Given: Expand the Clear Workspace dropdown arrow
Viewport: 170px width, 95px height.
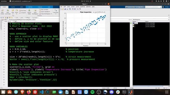Looking at the screenshot, I should point(51,14).
